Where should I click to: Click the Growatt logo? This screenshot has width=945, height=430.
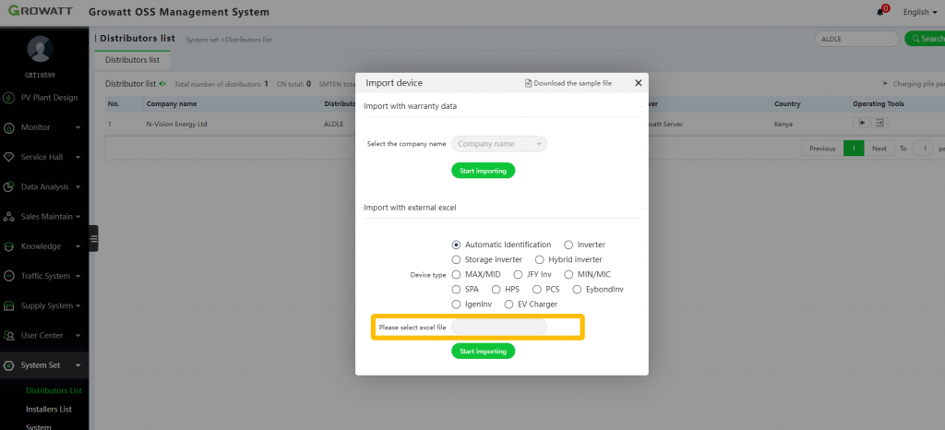[39, 11]
